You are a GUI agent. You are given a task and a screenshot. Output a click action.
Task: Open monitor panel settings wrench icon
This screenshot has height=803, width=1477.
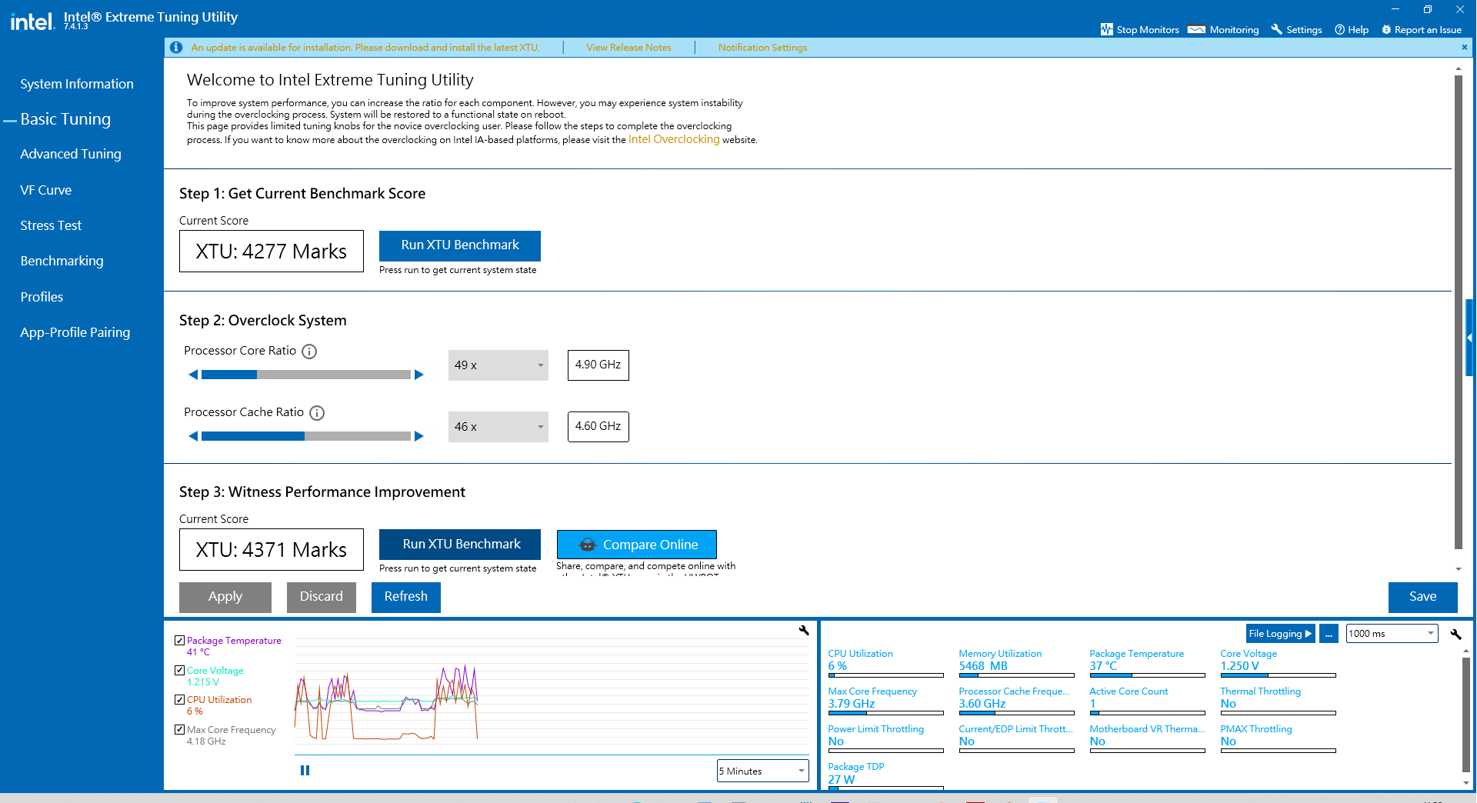[x=1455, y=634]
